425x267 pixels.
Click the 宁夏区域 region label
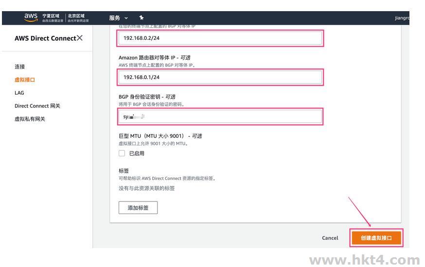click(51, 16)
